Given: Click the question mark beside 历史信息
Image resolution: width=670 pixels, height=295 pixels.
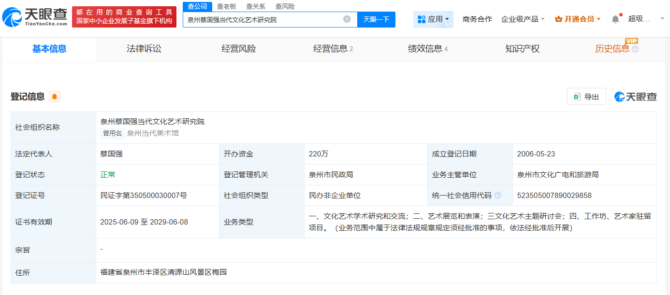Looking at the screenshot, I should pyautogui.click(x=635, y=49).
